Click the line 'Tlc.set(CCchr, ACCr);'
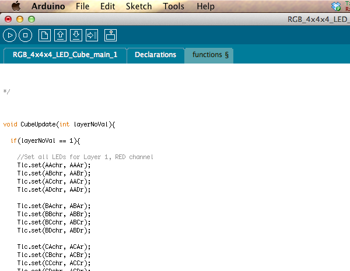The height and width of the screenshot is (271, 350). coord(54,263)
